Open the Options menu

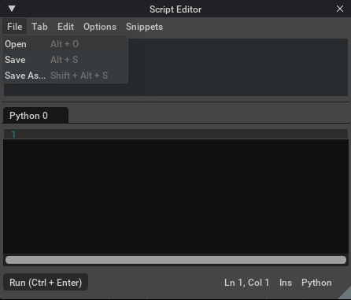tap(100, 27)
